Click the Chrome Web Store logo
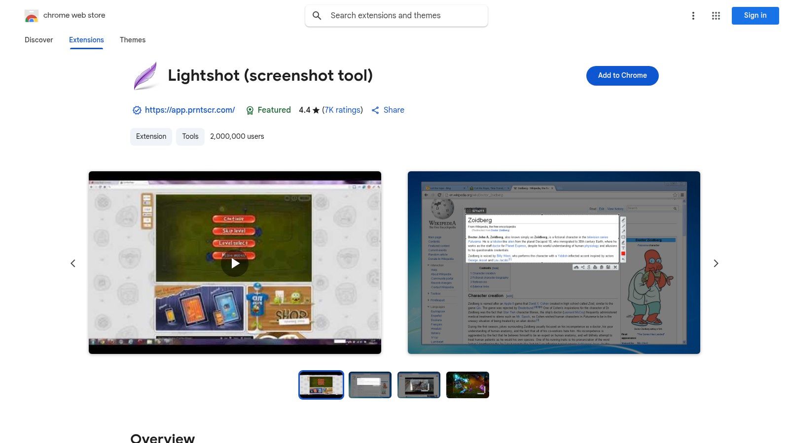Image resolution: width=789 pixels, height=443 pixels. click(32, 15)
